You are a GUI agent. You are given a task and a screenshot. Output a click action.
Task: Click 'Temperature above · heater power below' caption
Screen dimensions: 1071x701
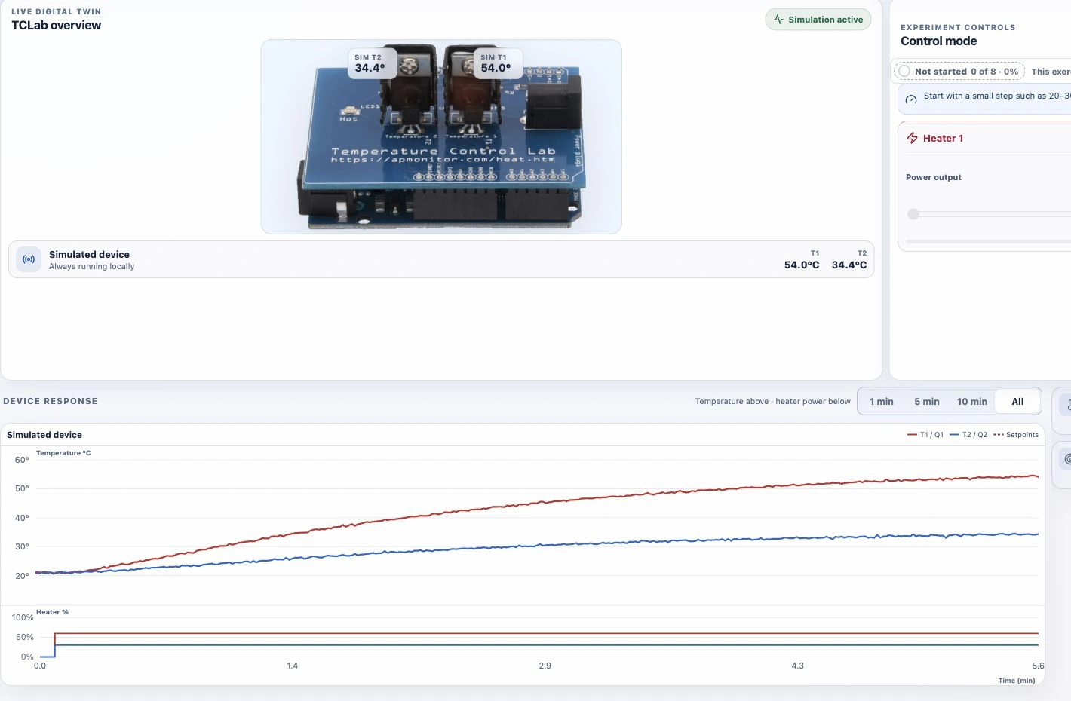point(773,402)
